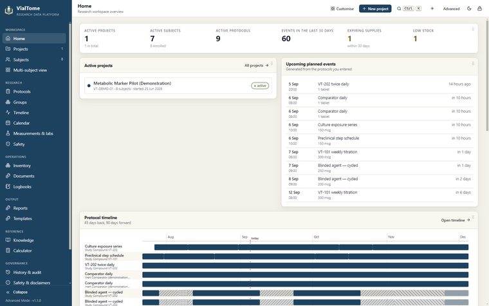
Task: Click the Culture exposure series timeline bar
Action: [x=311, y=247]
